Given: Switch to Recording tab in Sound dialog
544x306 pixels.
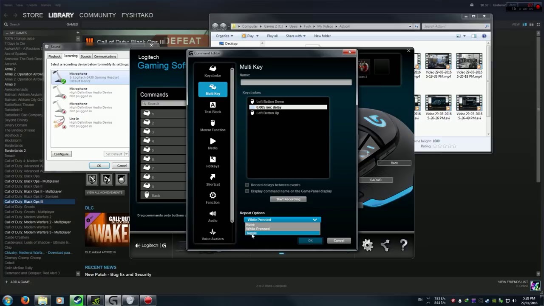Looking at the screenshot, I should [x=71, y=56].
